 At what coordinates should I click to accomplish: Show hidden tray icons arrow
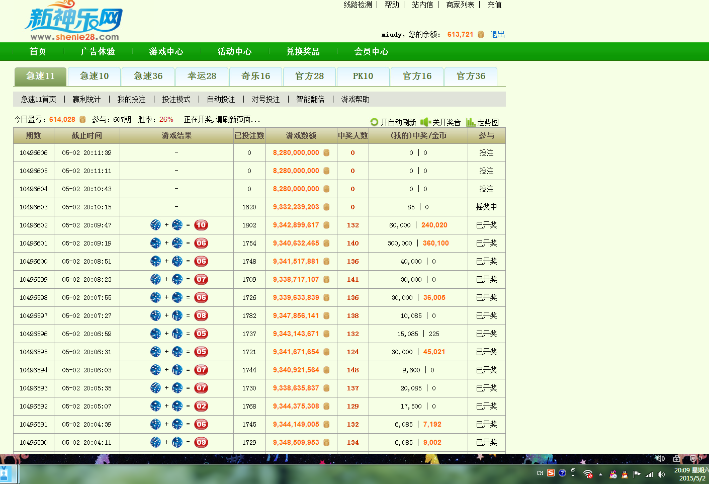click(x=600, y=474)
